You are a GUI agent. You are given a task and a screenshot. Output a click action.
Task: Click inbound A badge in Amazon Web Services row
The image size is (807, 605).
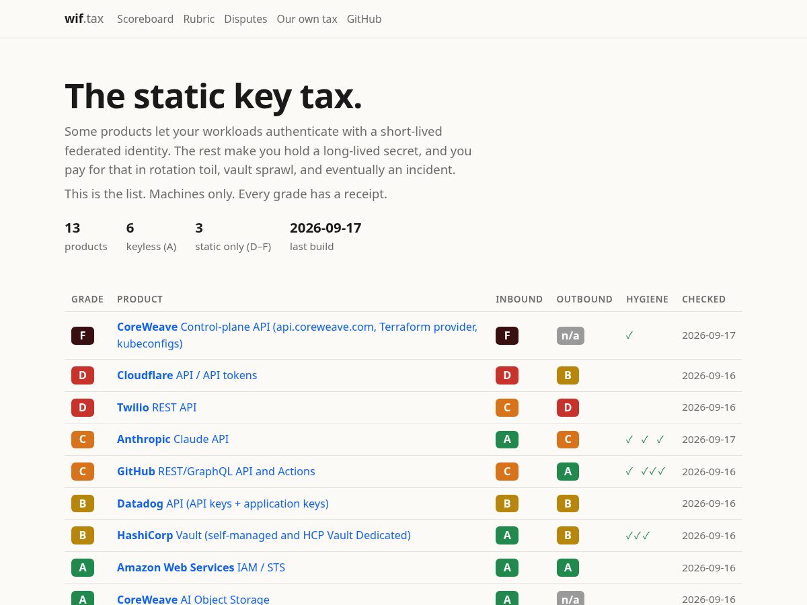click(507, 567)
